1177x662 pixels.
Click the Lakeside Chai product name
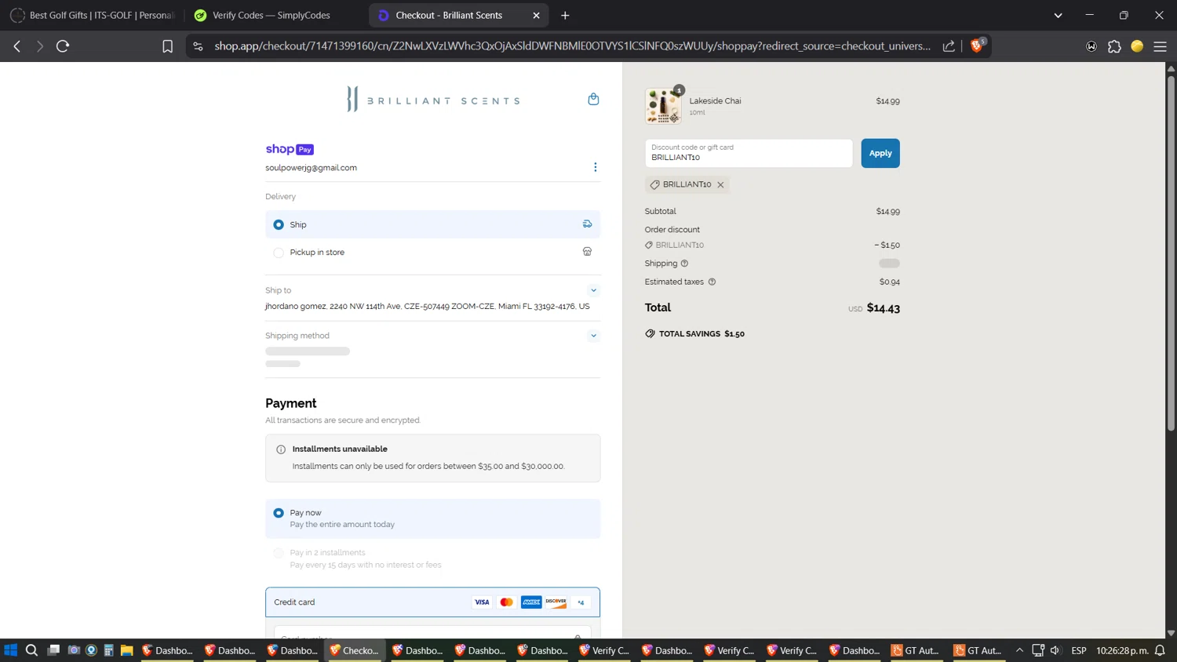715,100
